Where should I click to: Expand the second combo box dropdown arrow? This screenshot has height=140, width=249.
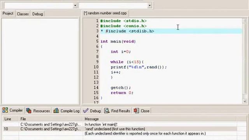tap(149, 5)
